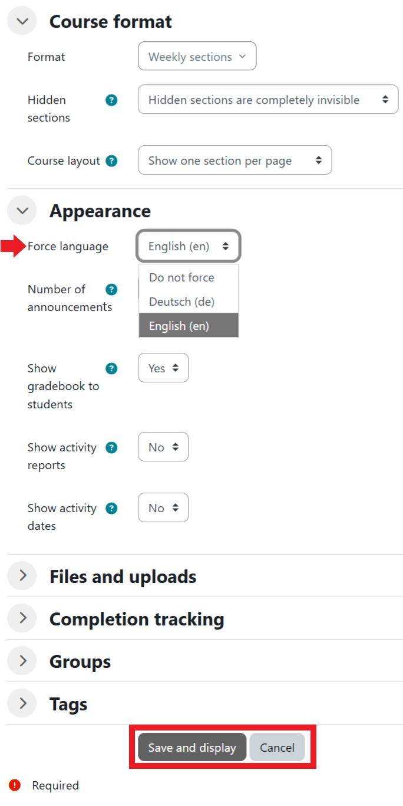The width and height of the screenshot is (403, 806).
Task: Open the Hidden sections dropdown
Action: tap(268, 99)
